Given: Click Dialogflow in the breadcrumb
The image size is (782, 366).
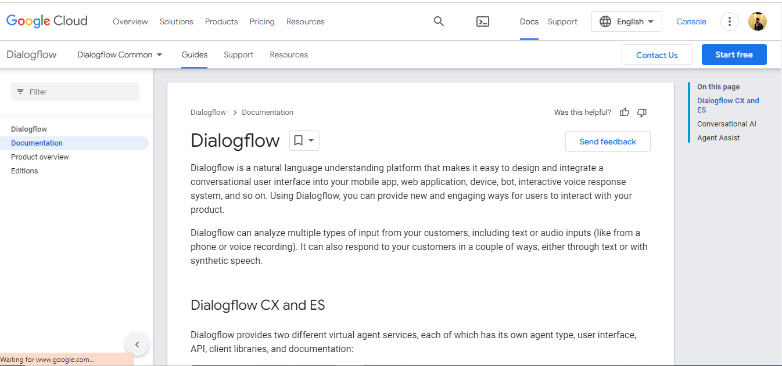Looking at the screenshot, I should click(209, 113).
